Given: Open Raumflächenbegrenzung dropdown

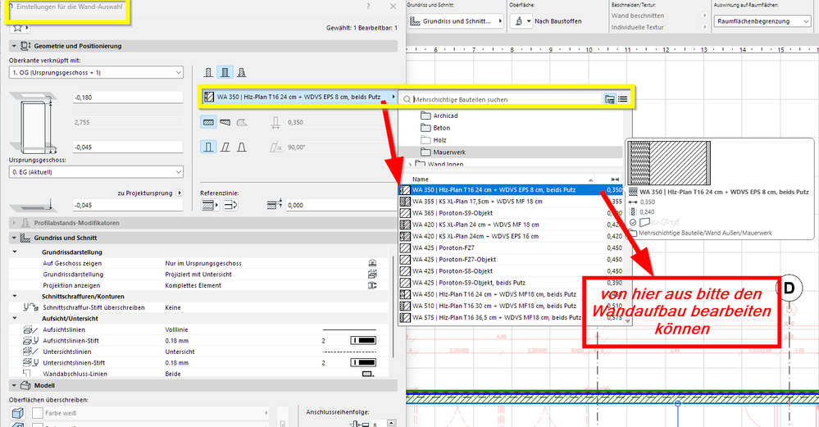Looking at the screenshot, I should pos(762,21).
